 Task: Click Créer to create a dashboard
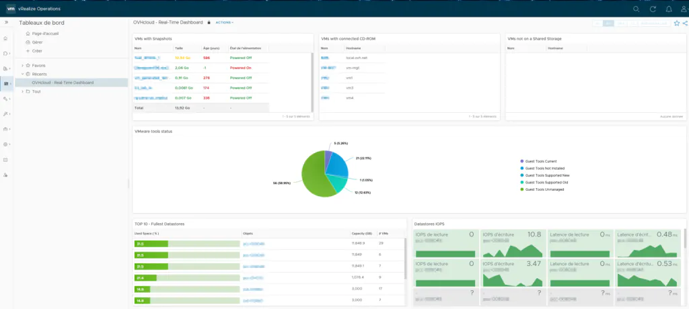click(37, 51)
